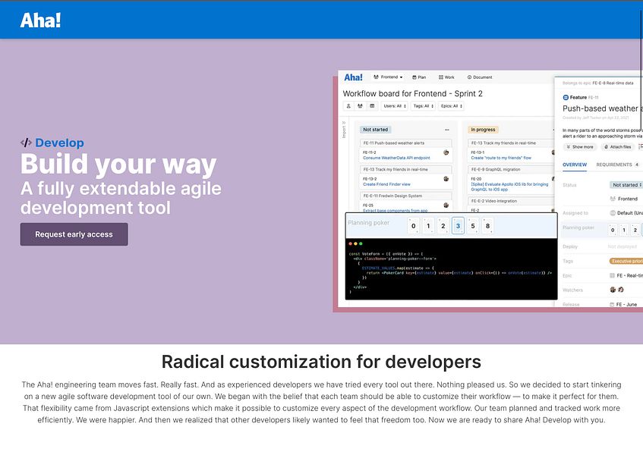Select the board layout icon in toolbar
Viewport: 643px width, 455px height.
click(x=372, y=106)
